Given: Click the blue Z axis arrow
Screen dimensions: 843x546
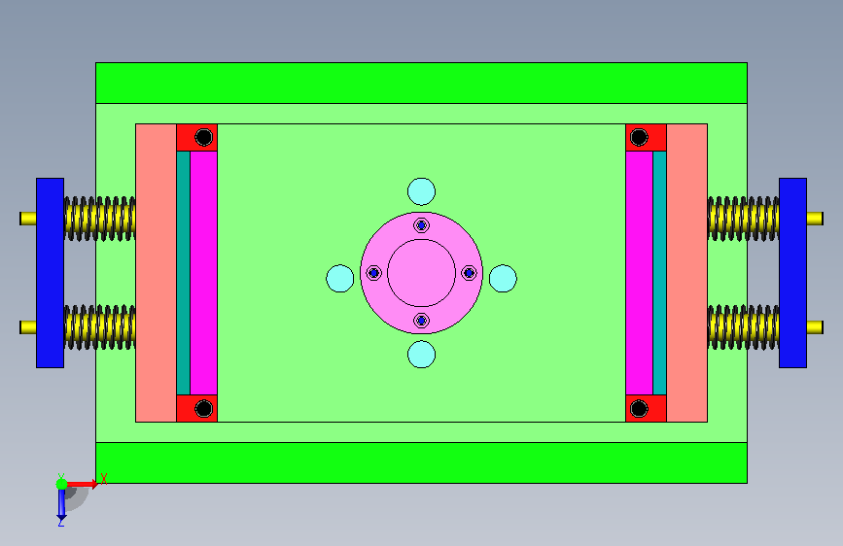Looking at the screenshot, I should pos(61,505).
